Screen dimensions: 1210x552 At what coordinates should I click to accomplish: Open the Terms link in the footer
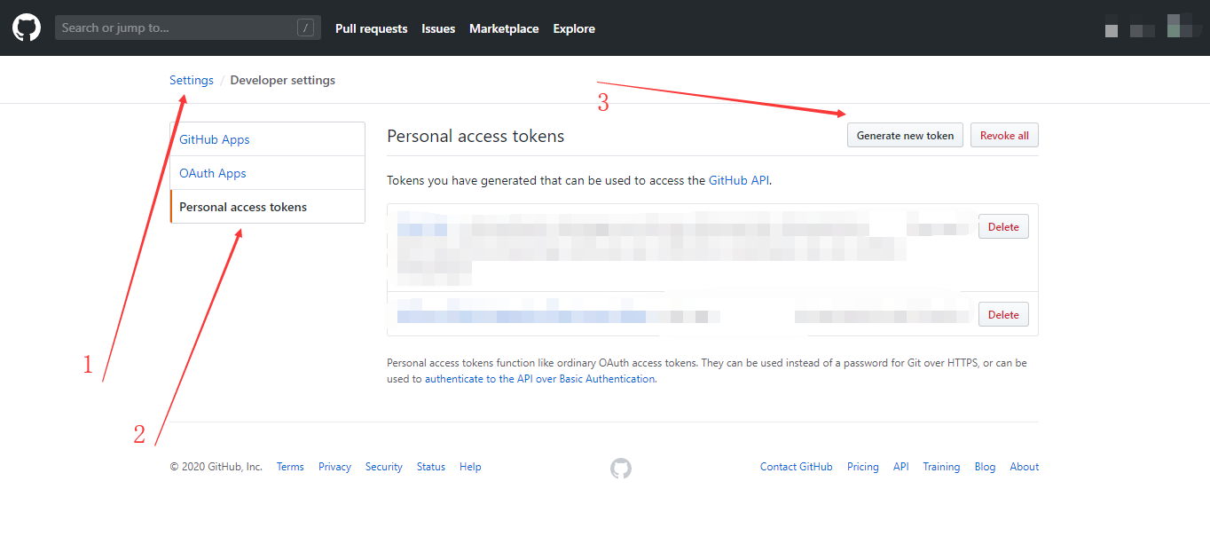tap(290, 467)
